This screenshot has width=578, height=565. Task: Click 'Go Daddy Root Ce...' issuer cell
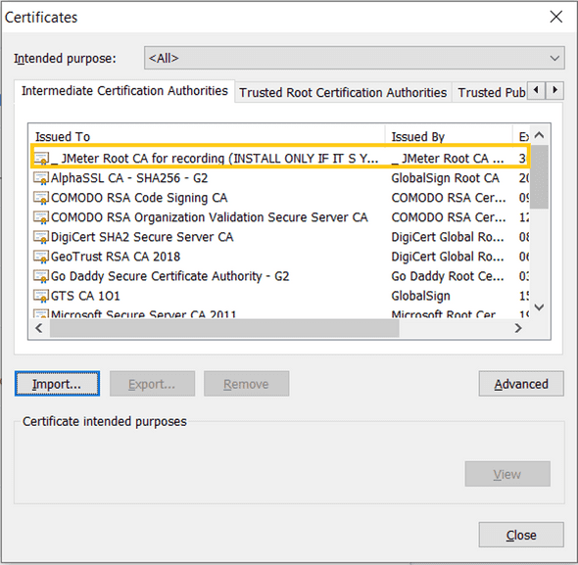click(448, 276)
